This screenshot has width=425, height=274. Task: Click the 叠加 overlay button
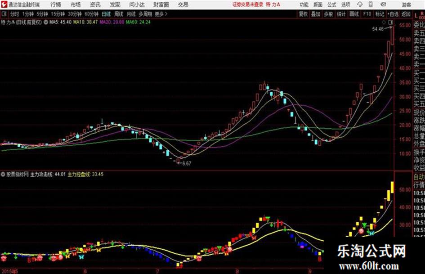[x=316, y=14]
